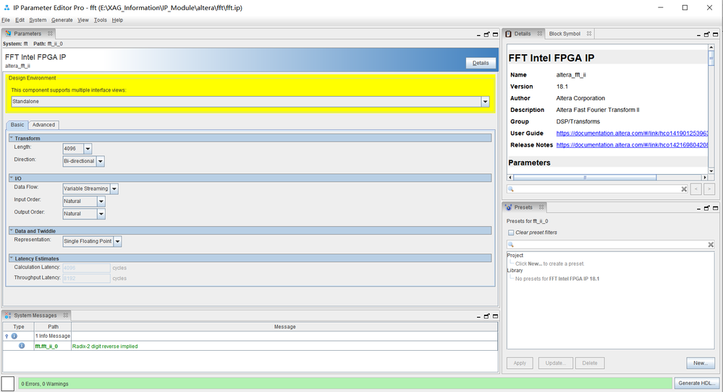Close the Parameters tab X icon

pyautogui.click(x=50, y=34)
